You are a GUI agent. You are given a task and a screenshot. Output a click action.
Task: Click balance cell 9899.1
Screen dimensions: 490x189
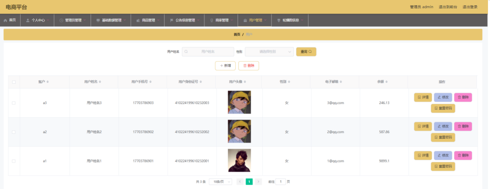tap(384, 161)
